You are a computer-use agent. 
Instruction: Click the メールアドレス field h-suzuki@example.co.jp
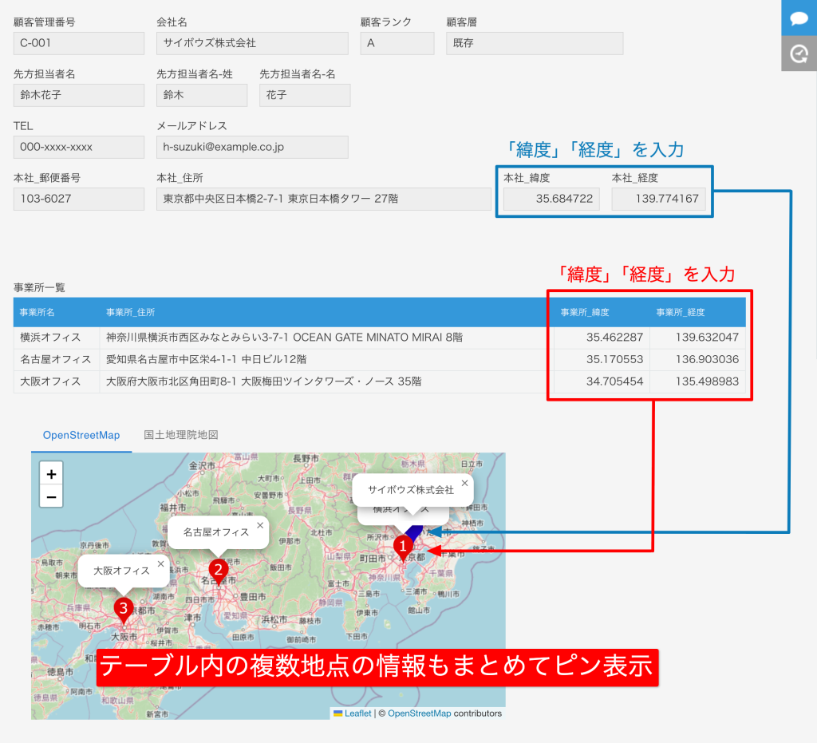252,147
